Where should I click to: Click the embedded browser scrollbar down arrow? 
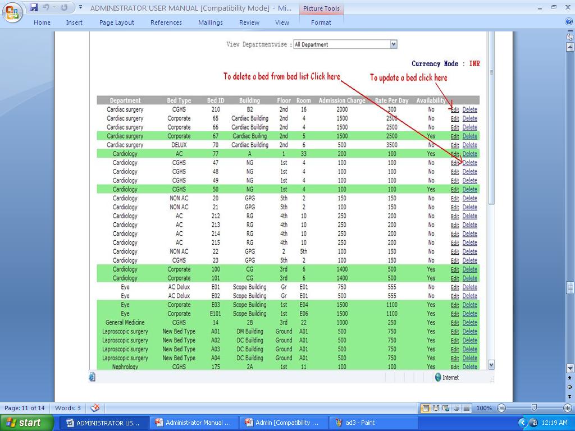491,365
